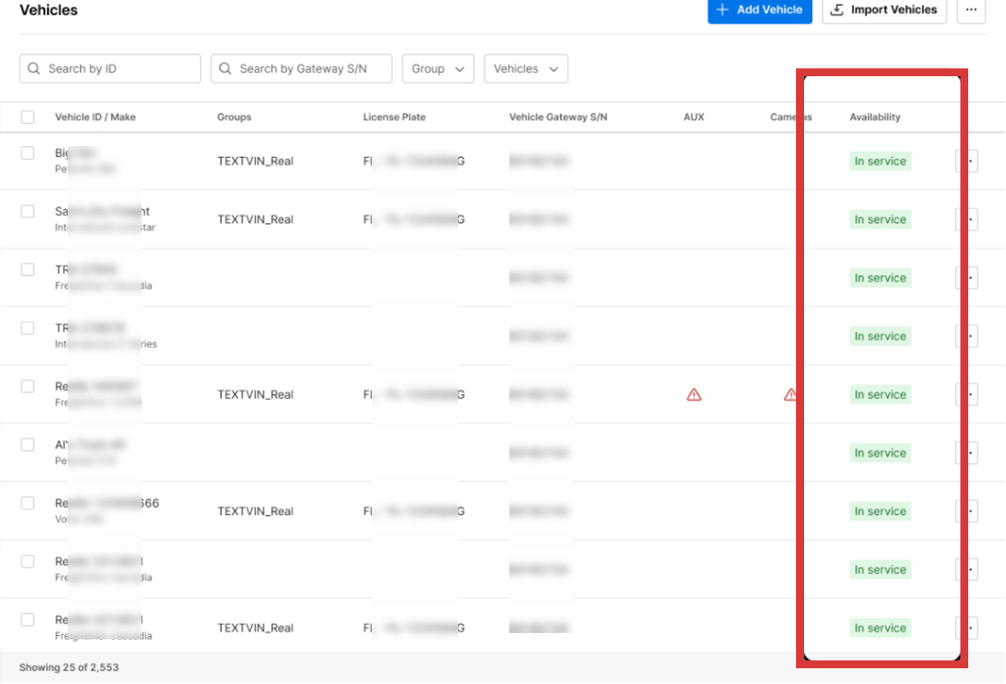The width and height of the screenshot is (1006, 684).
Task: Tick the select-all checkbox in table header
Action: coord(28,117)
